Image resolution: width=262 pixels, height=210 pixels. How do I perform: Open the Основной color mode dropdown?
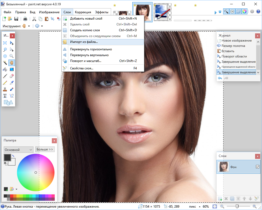pos(18,150)
